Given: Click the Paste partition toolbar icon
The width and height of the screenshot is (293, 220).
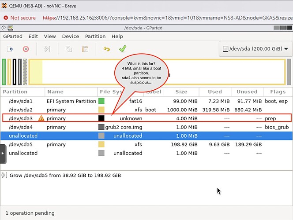Looking at the screenshot, I should click(x=85, y=49).
